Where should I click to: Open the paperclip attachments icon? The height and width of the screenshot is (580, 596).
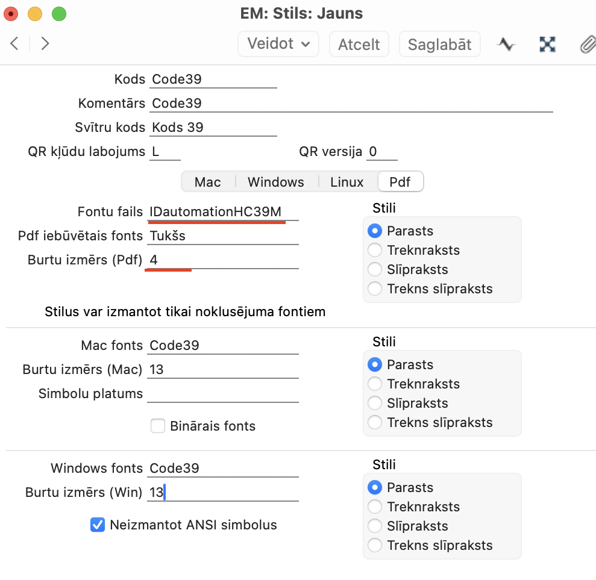(588, 45)
